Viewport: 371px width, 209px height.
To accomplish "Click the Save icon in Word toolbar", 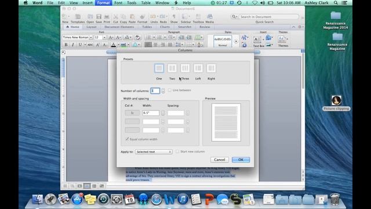I will [99, 16].
